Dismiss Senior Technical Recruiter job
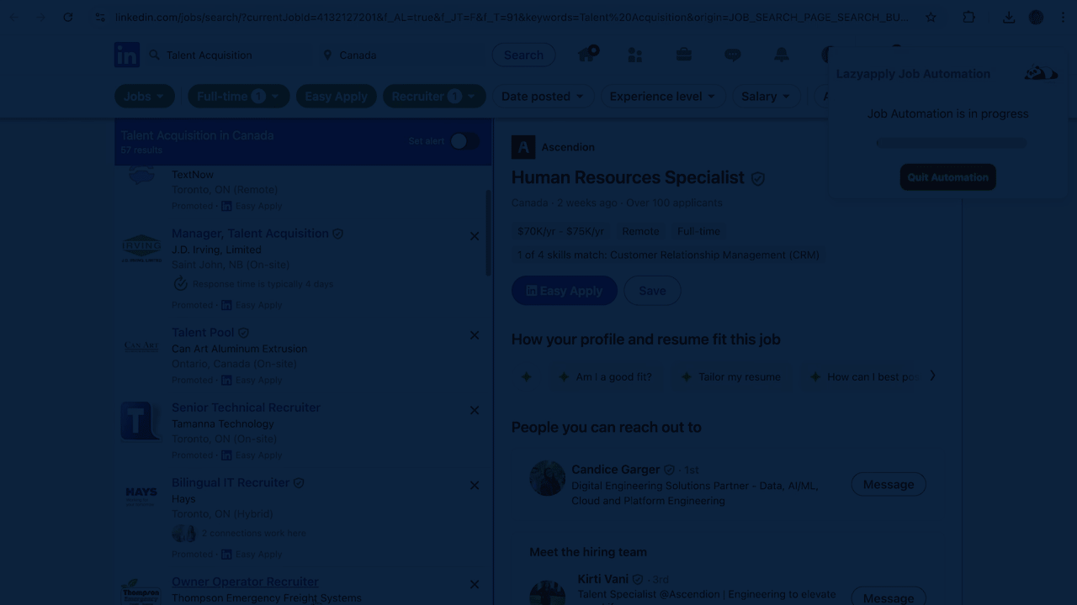Screen dimensions: 1077x605 coord(475,410)
